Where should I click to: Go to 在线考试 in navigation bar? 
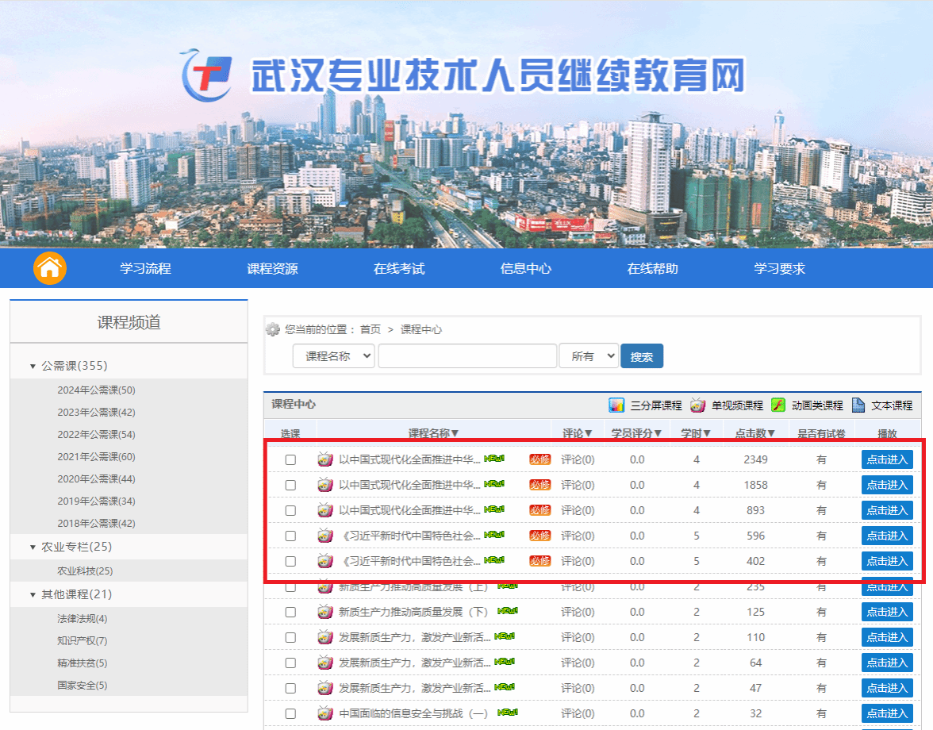pyautogui.click(x=399, y=268)
